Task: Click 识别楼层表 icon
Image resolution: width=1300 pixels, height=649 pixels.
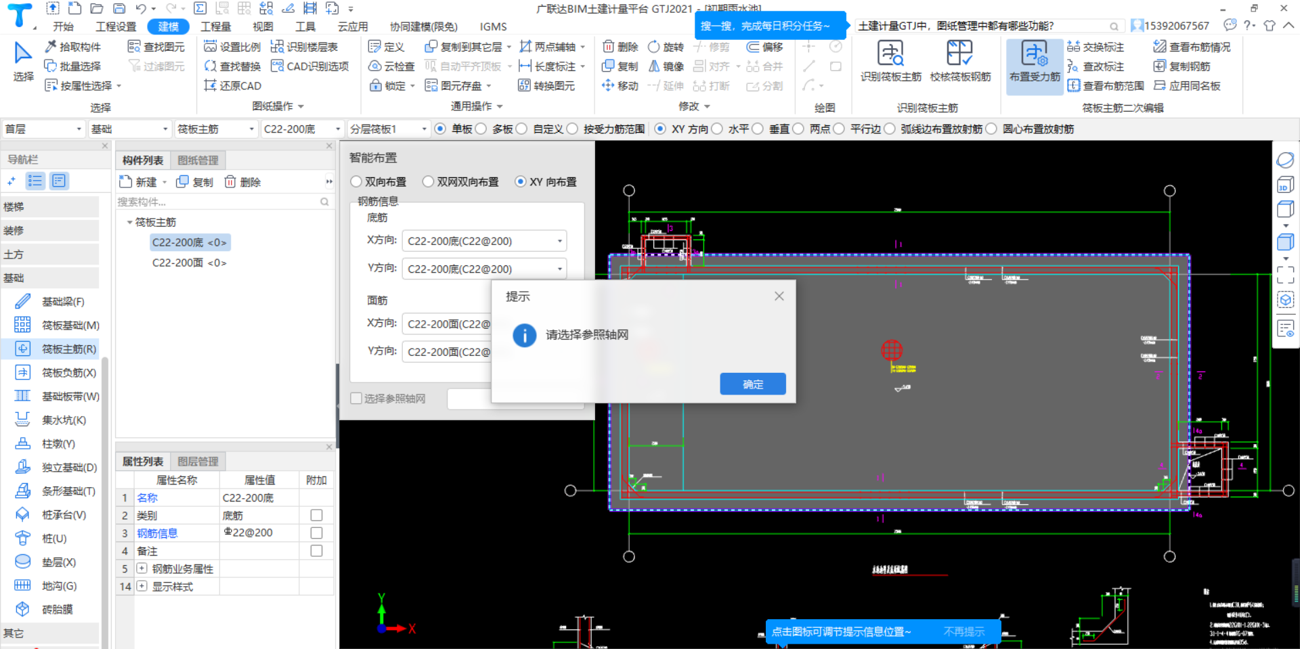Action: point(277,47)
